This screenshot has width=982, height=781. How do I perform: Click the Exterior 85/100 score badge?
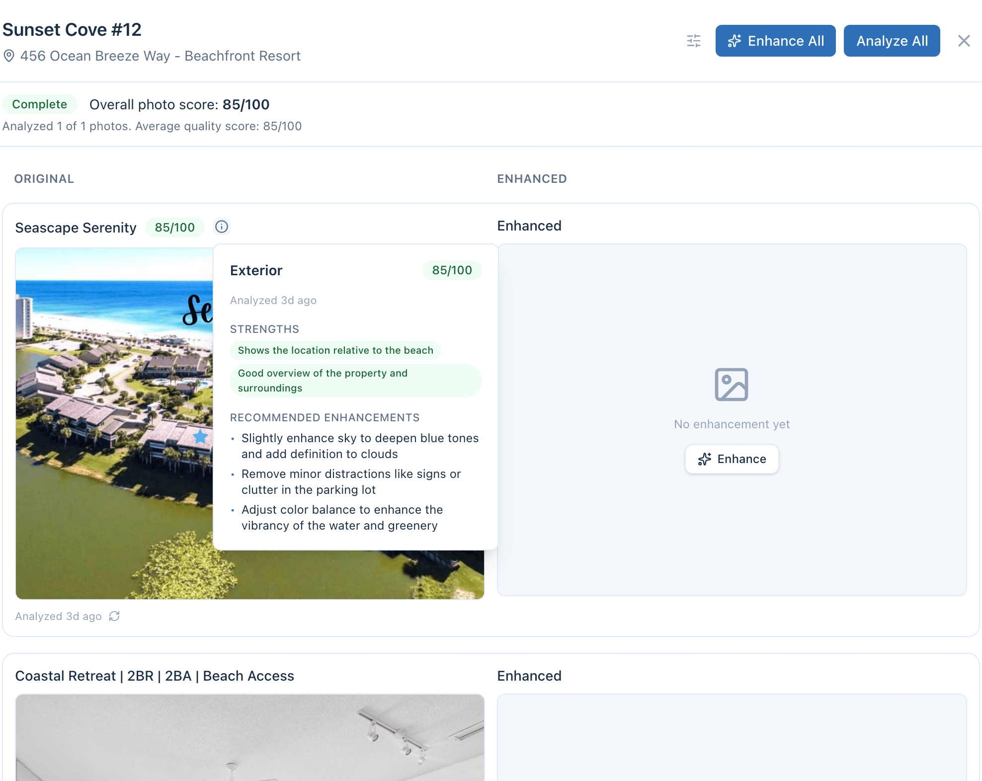pos(452,270)
